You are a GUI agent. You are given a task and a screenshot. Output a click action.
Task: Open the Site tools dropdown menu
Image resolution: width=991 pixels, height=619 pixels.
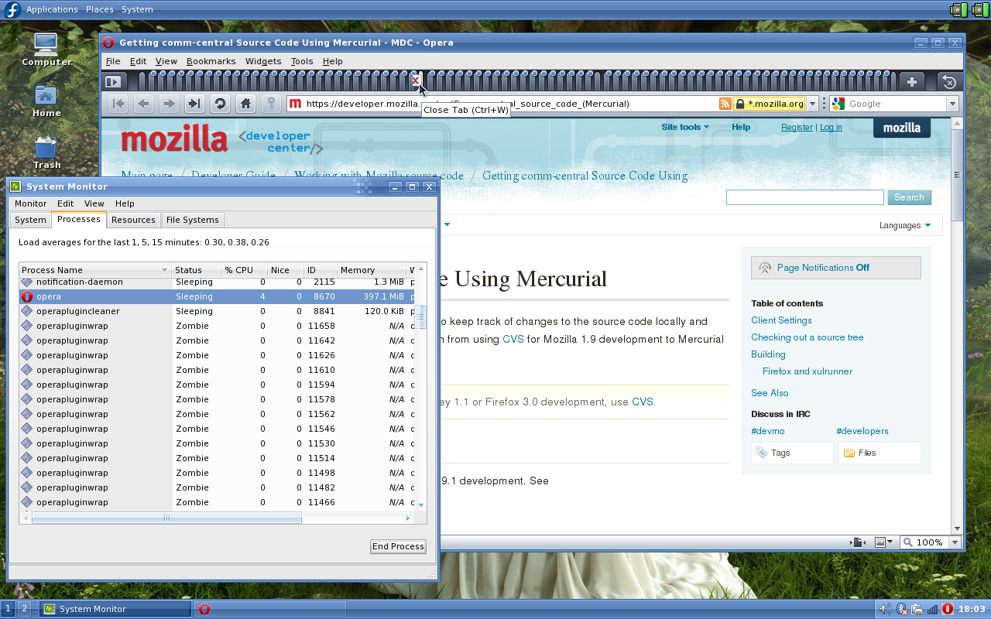click(x=684, y=127)
